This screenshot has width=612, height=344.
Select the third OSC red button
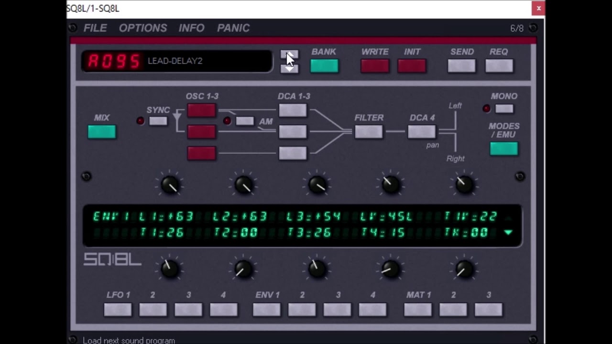coord(201,153)
